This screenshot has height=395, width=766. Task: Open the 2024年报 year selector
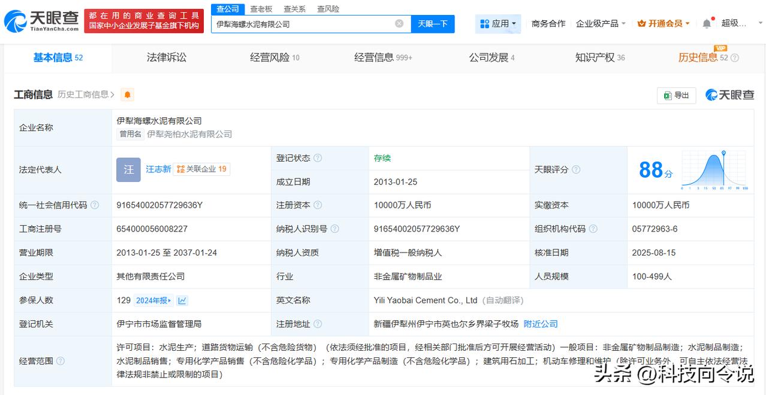[x=153, y=300]
